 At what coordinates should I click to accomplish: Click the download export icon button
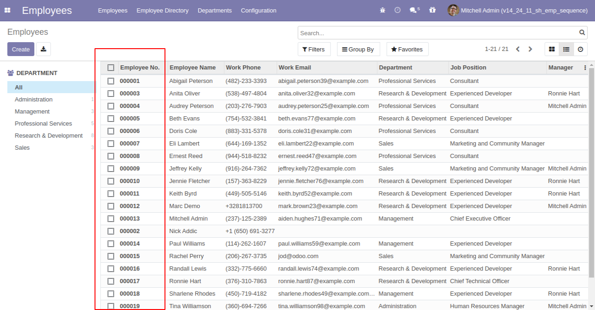tap(44, 49)
